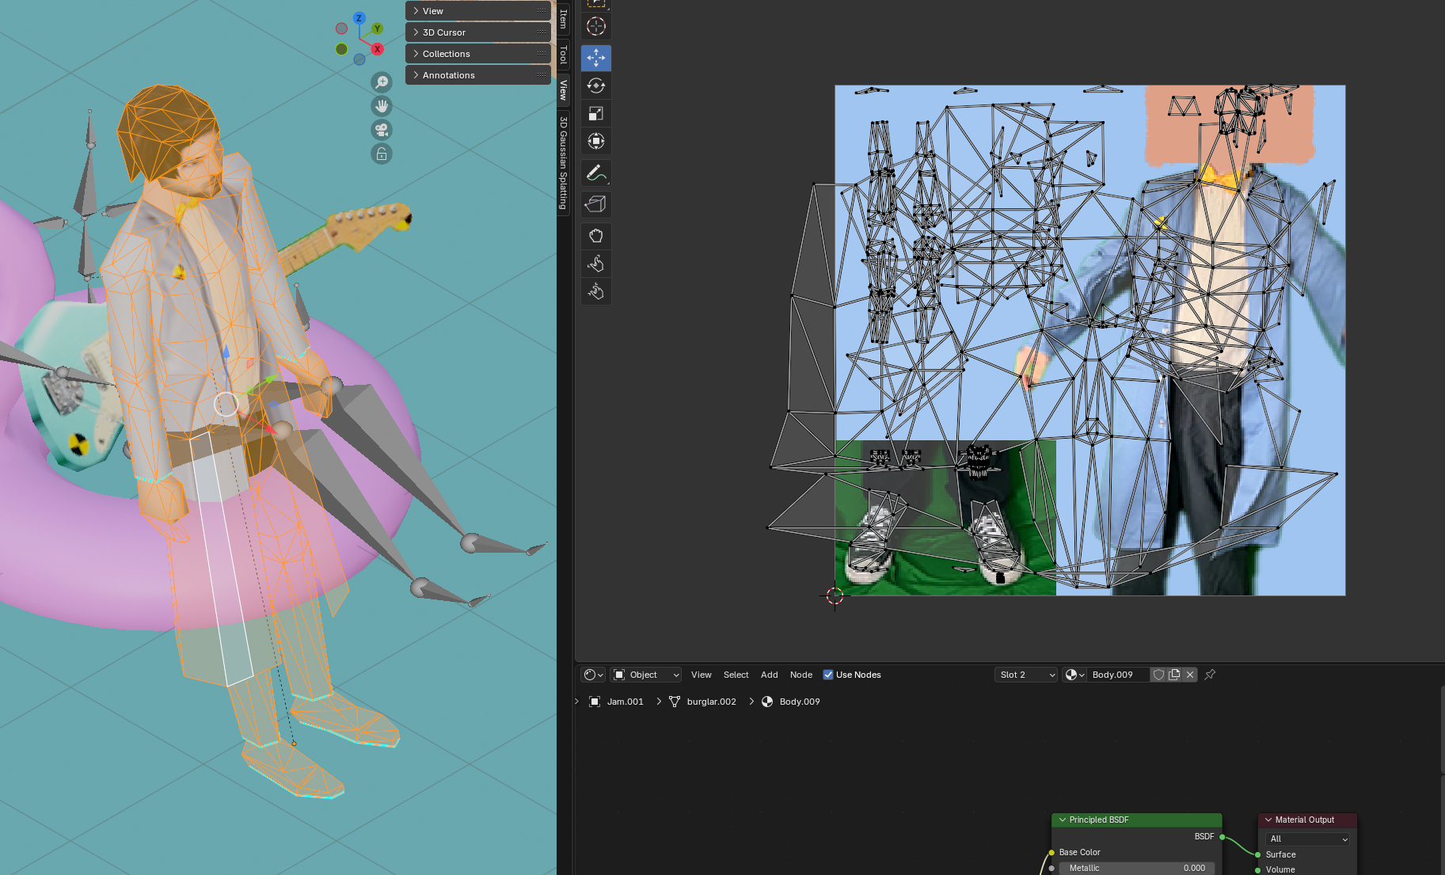Toggle the fake user shield icon
Image resolution: width=1445 pixels, height=875 pixels.
[1158, 675]
